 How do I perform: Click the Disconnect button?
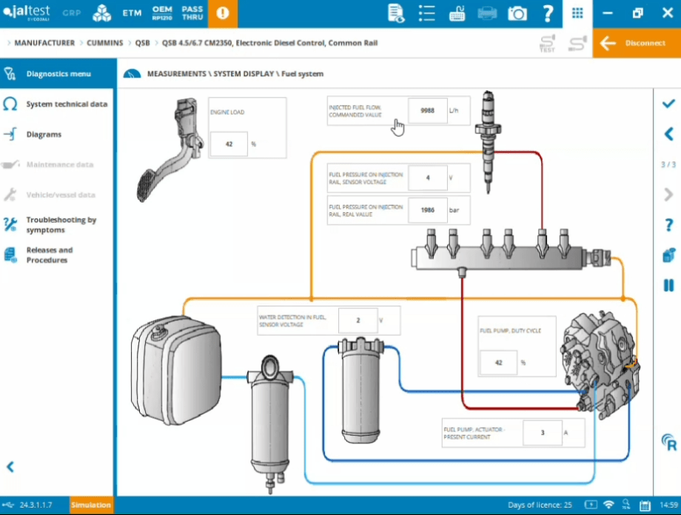(x=636, y=43)
